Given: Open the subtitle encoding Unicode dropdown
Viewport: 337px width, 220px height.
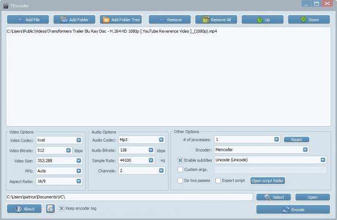Looking at the screenshot, I should coord(323,160).
